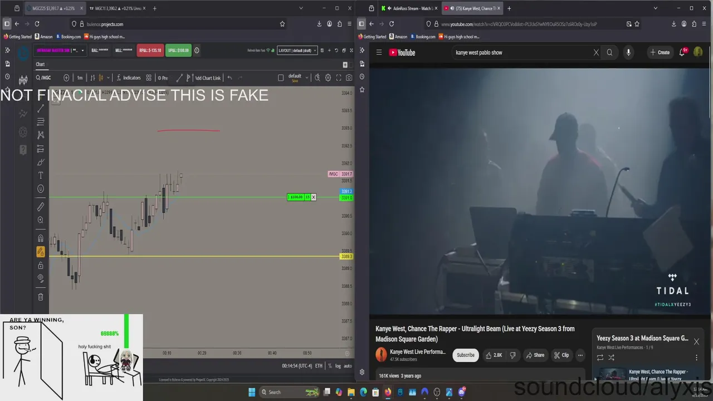Click the green UP&L $100.00 badge

[178, 50]
